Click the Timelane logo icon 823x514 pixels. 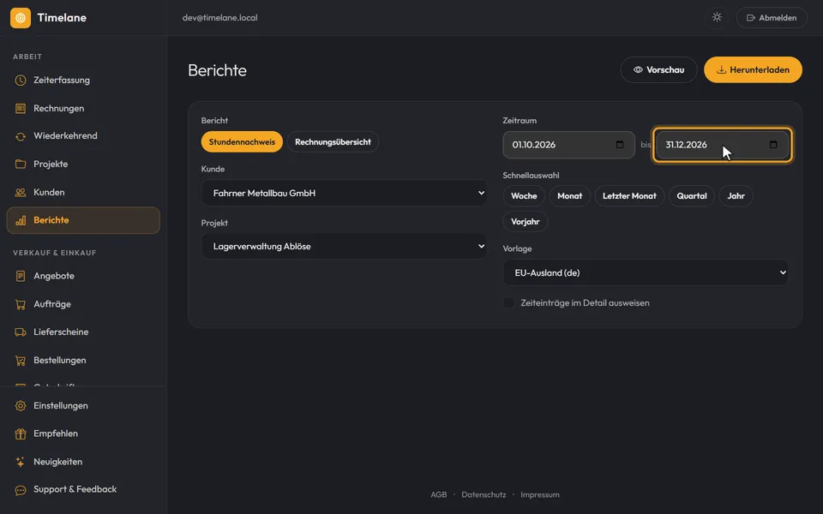tap(21, 18)
